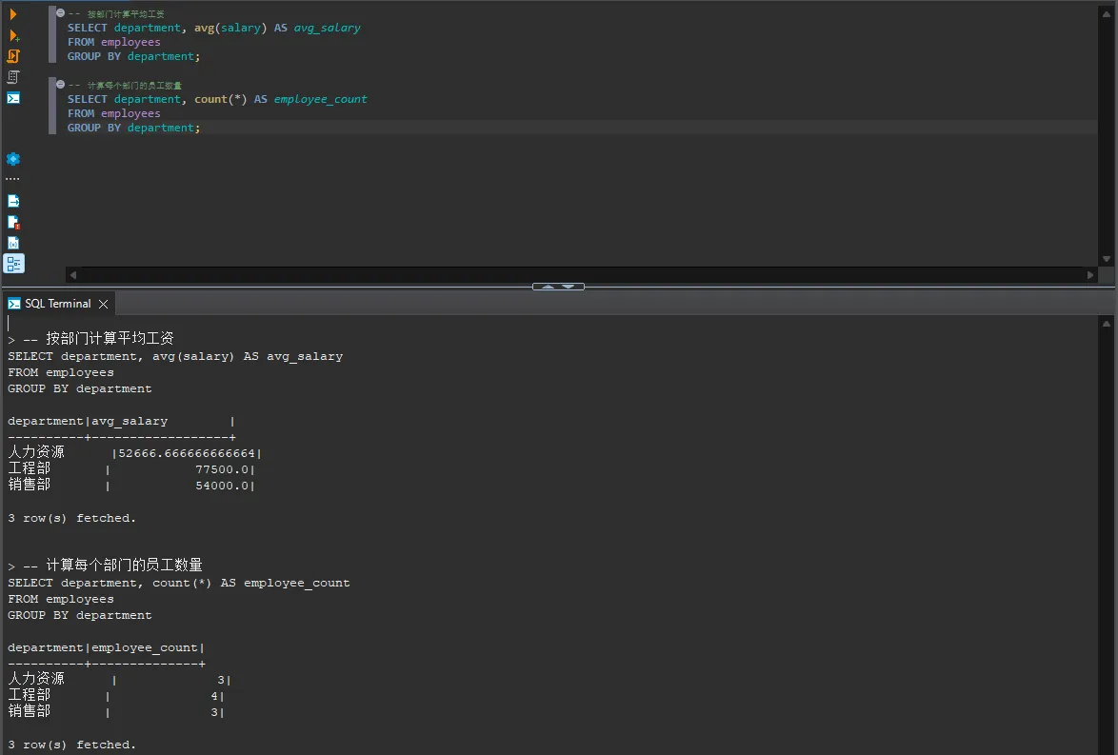
Task: Show the execution log icon with red mark
Action: click(12, 223)
